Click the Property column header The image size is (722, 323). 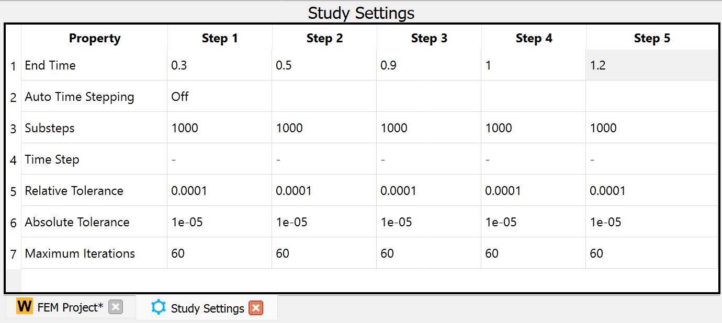pos(95,38)
